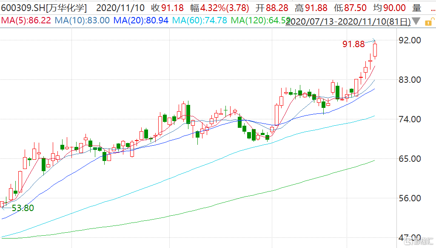
Task: Click the MA(10):83.00 indicator label
Action: (x=82, y=20)
